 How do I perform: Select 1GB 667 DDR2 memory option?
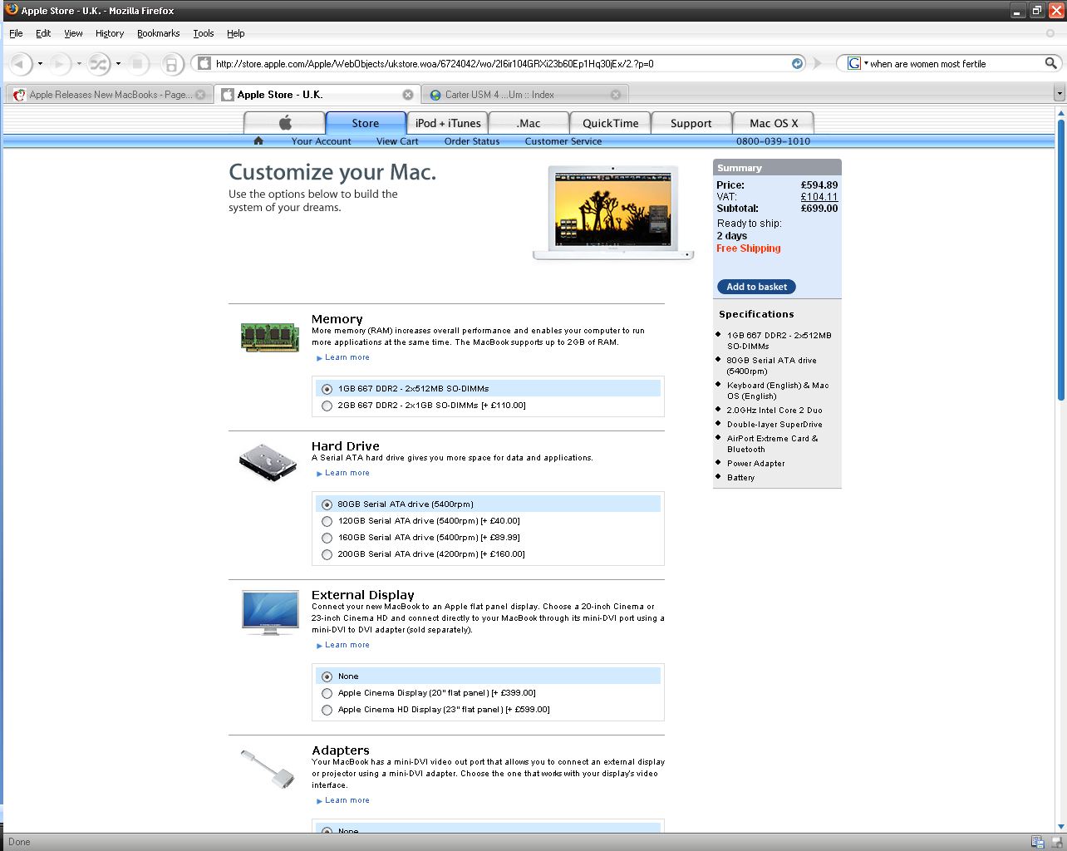tap(327, 389)
